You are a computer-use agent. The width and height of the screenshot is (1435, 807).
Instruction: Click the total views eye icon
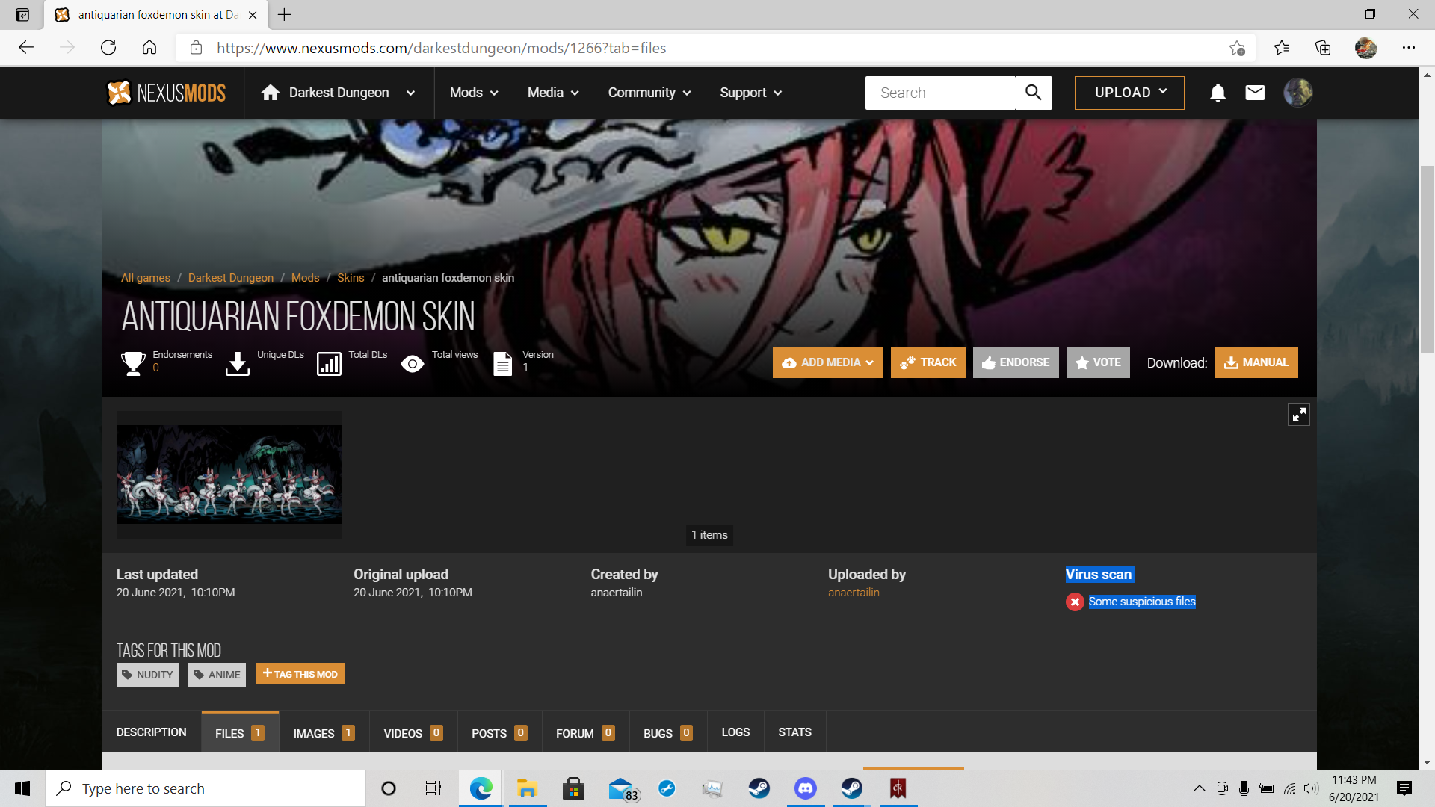(412, 364)
